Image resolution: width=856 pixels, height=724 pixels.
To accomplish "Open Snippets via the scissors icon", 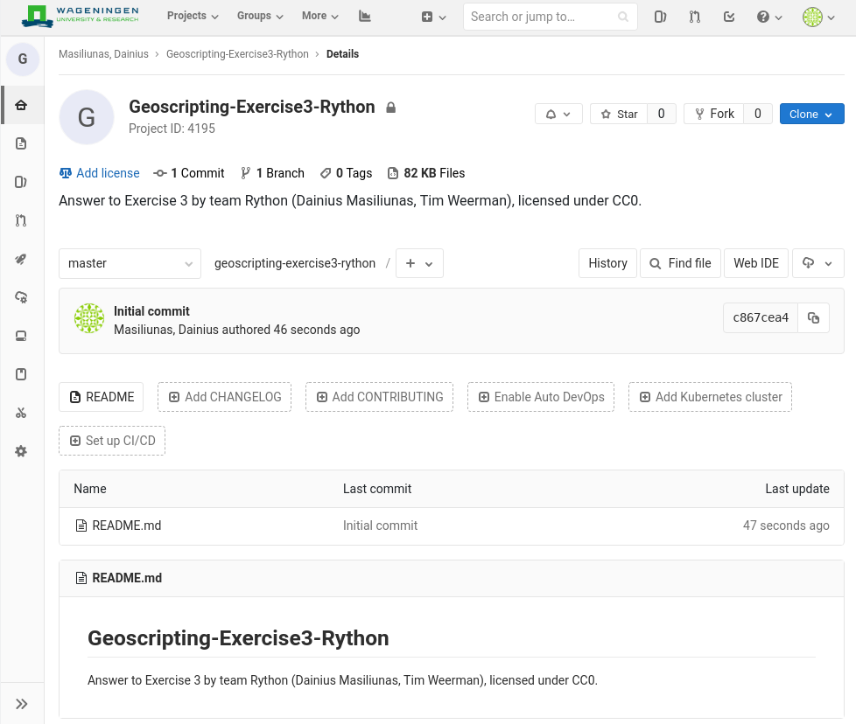I will point(21,412).
